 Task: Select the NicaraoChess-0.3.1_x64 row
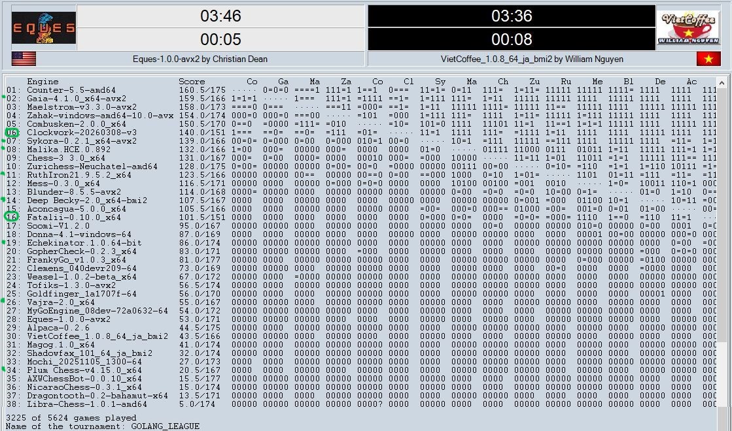click(x=360, y=387)
